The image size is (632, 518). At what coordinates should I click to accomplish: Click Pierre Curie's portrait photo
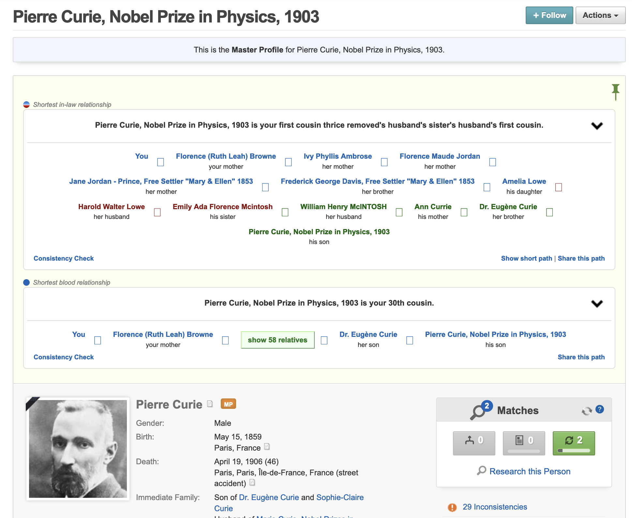point(78,449)
